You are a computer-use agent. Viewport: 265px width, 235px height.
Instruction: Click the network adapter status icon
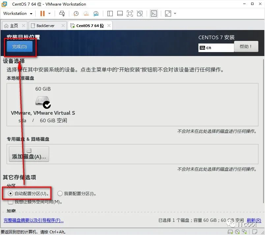point(244,232)
